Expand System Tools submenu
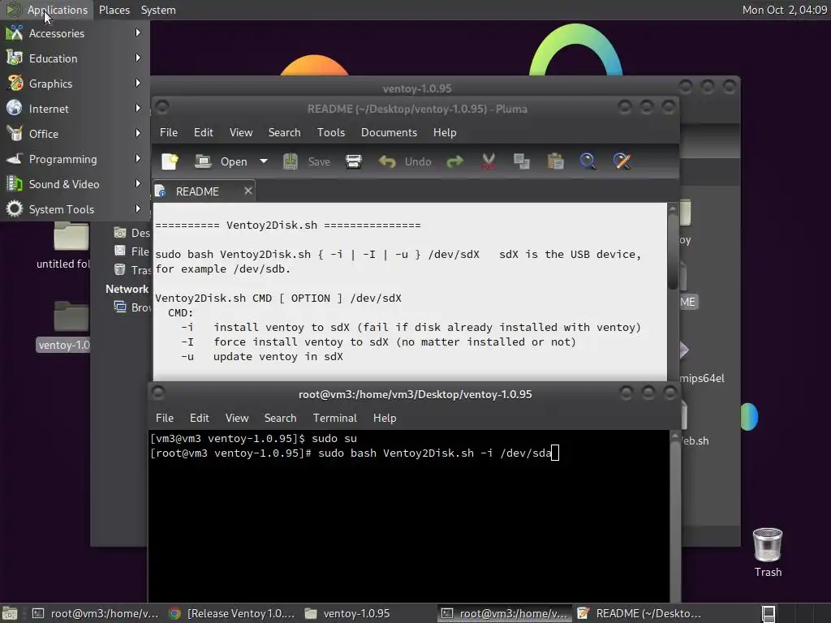The image size is (831, 623). point(75,209)
